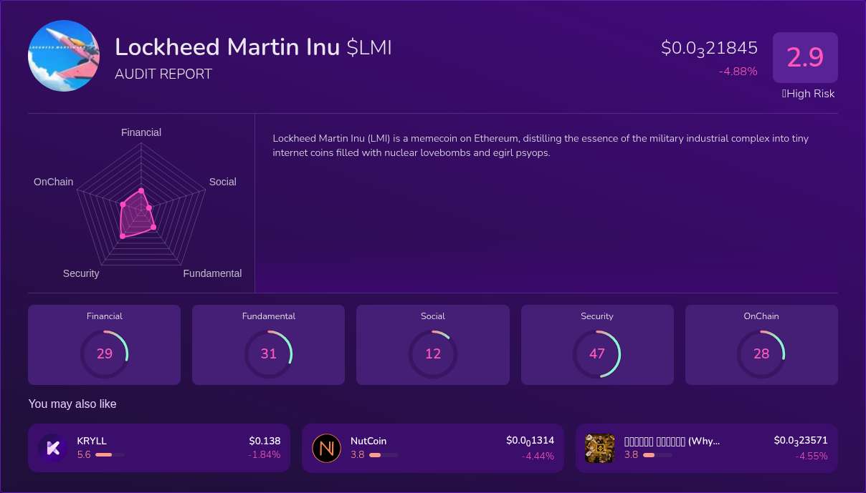The height and width of the screenshot is (493, 866).
Task: Click the NutCoin $0.0₀1314 price
Action: point(530,441)
